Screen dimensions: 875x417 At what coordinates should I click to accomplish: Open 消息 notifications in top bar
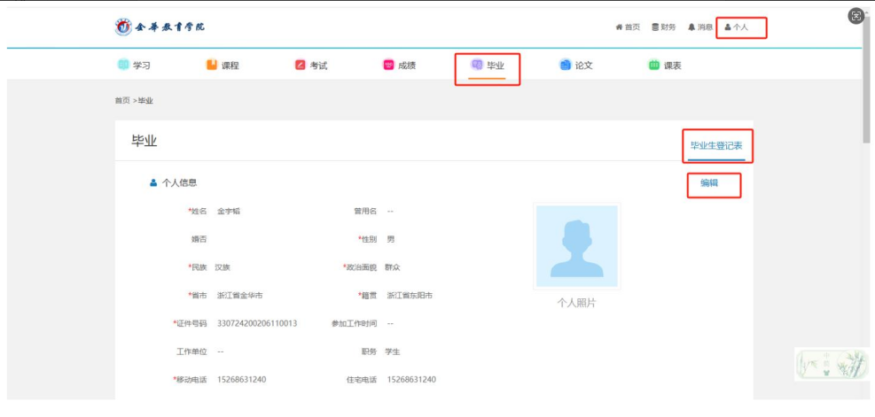tap(699, 27)
